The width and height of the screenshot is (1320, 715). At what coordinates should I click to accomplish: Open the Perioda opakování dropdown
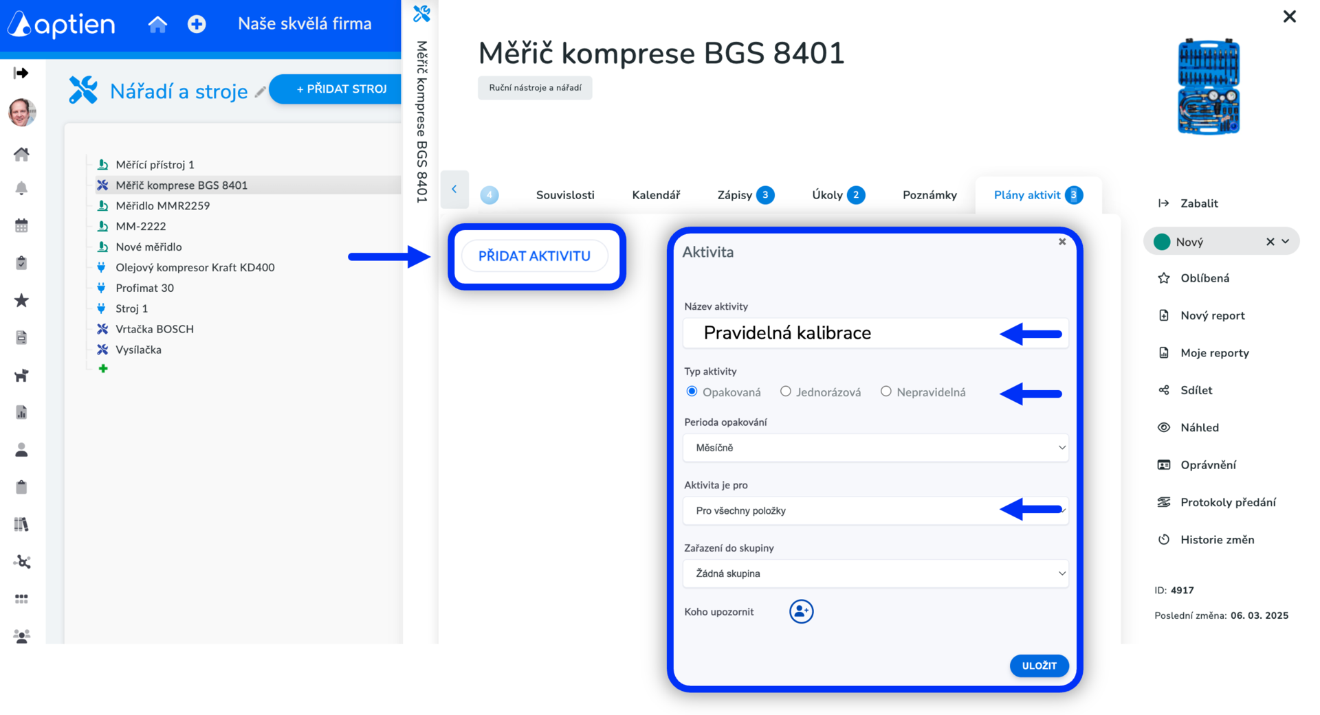pos(875,448)
